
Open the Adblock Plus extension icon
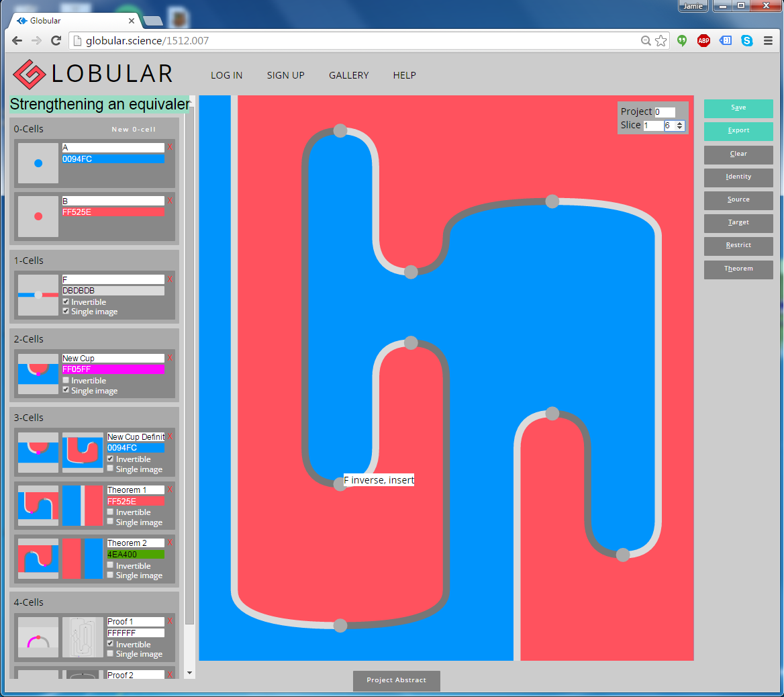pos(703,41)
